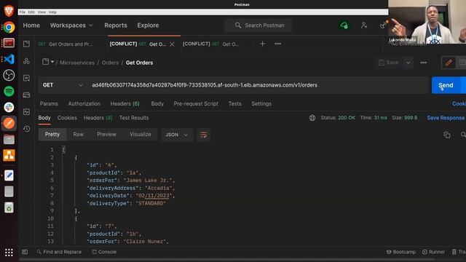Open the Edit menu
Image resolution: width=466 pixels, height=262 pixels.
(31, 12)
